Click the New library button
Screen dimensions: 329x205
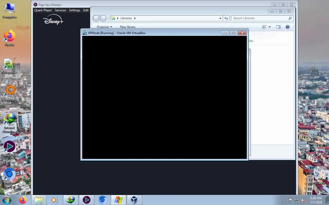(x=128, y=27)
